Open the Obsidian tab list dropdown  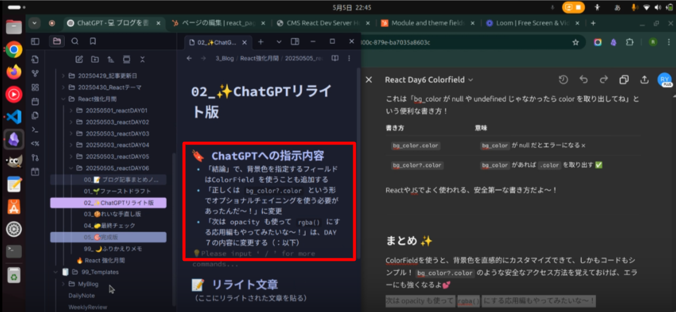pyautogui.click(x=279, y=41)
